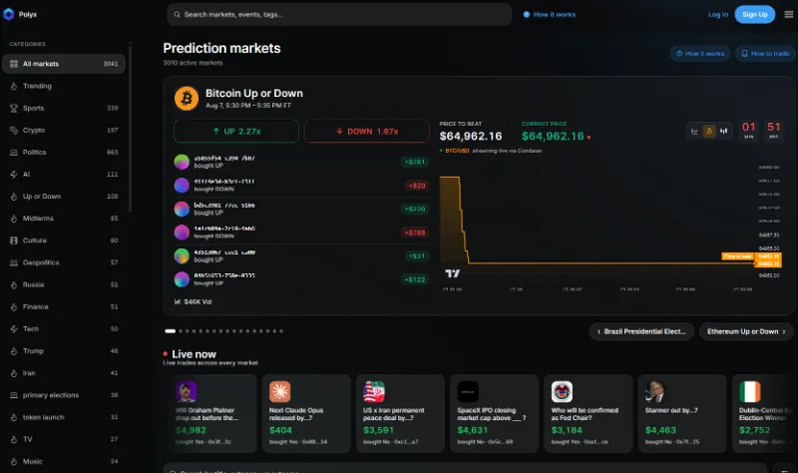Click the Polyx logo icon
Screen dimensions: 798x473
click(9, 14)
